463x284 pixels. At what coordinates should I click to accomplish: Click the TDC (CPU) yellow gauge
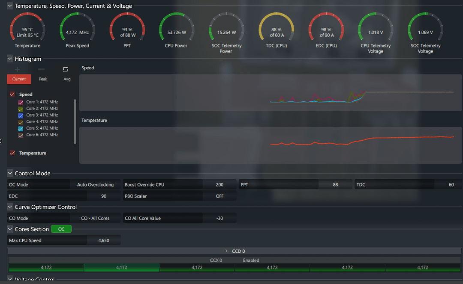point(277,30)
